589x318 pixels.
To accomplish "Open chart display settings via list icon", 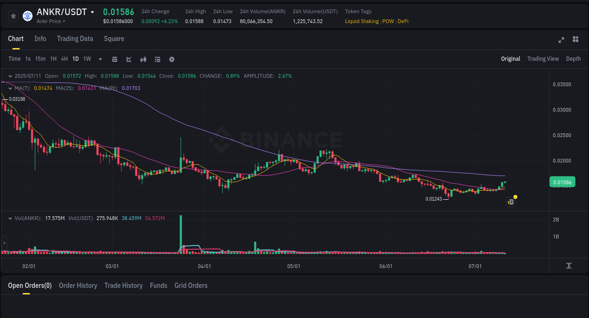I will [157, 59].
